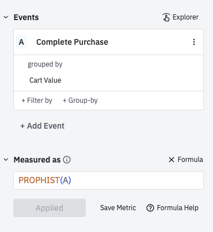This screenshot has width=213, height=232.
Task: Change the Cart Value group-by property
Action: coord(45,80)
